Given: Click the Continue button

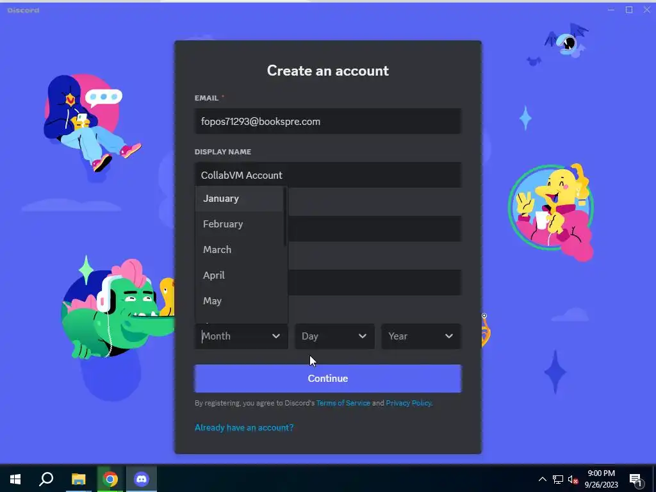Looking at the screenshot, I should pos(328,379).
